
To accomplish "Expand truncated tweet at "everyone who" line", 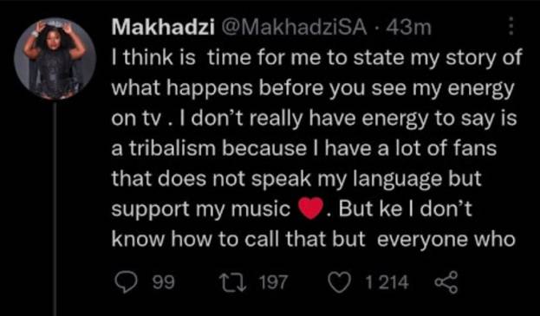I will point(446,241).
